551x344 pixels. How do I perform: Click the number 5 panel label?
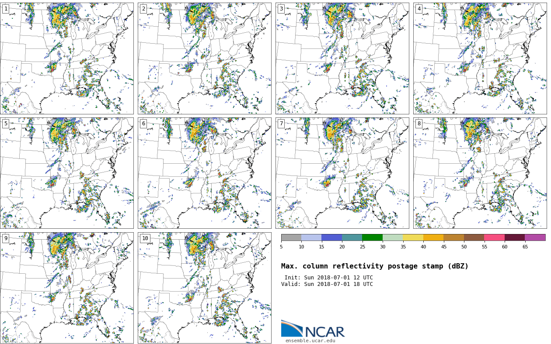pos(6,124)
